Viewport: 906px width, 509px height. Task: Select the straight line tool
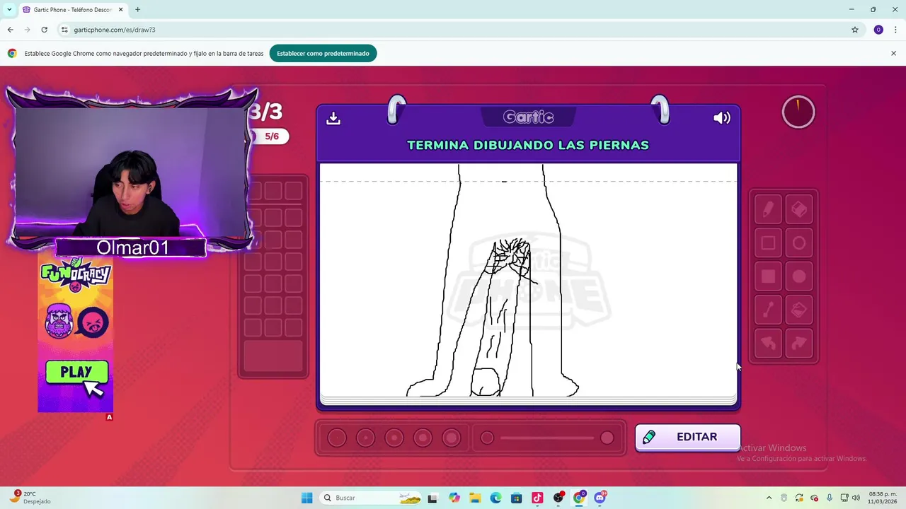tap(768, 310)
